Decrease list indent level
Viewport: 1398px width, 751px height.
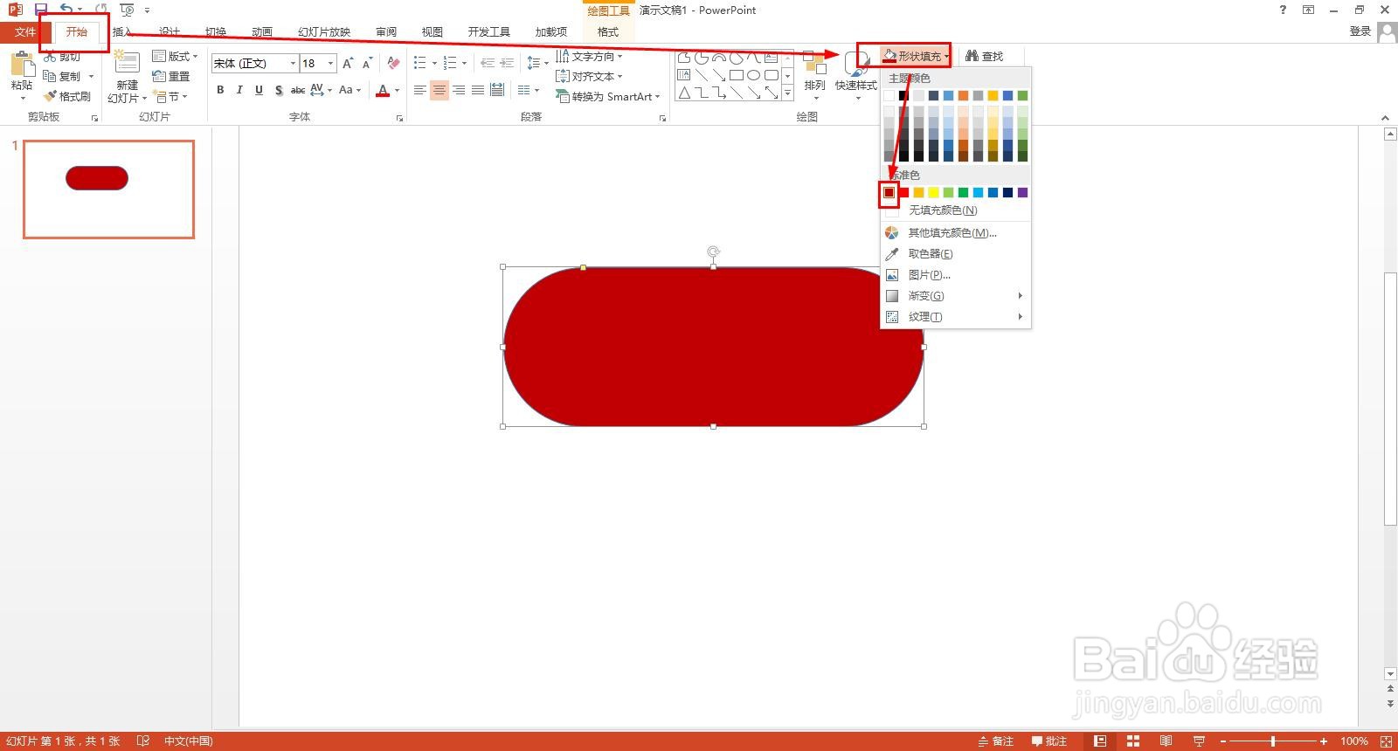coord(488,63)
